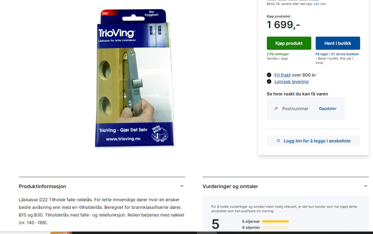The image size is (373, 234).
Task: Filter reviews by 5 stjerner bar
Action: point(265,222)
